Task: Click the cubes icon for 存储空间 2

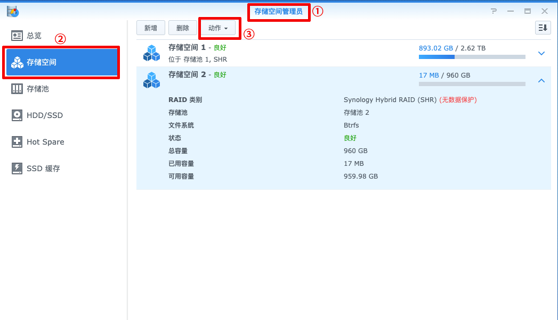Action: [151, 80]
